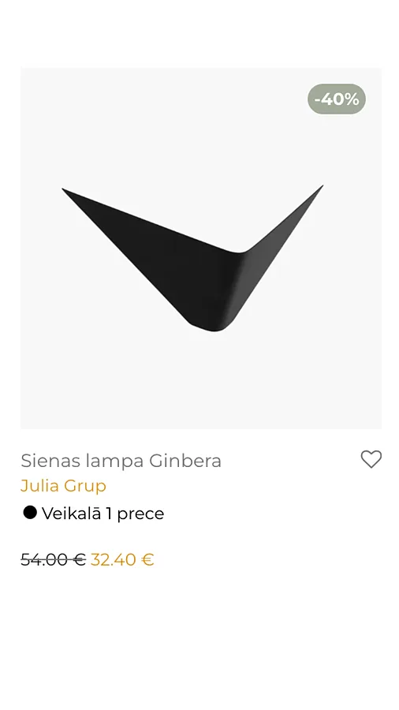Click the discounted price 32.40 €
Viewport: 399px width, 710px height.
pyautogui.click(x=122, y=559)
